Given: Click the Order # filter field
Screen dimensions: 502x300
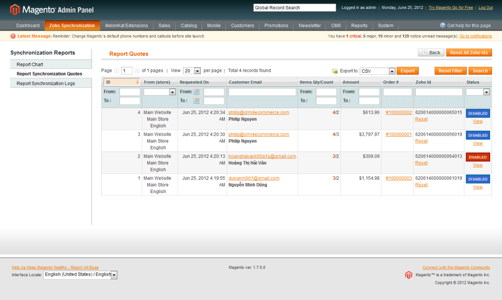Looking at the screenshot, I should tap(397, 92).
